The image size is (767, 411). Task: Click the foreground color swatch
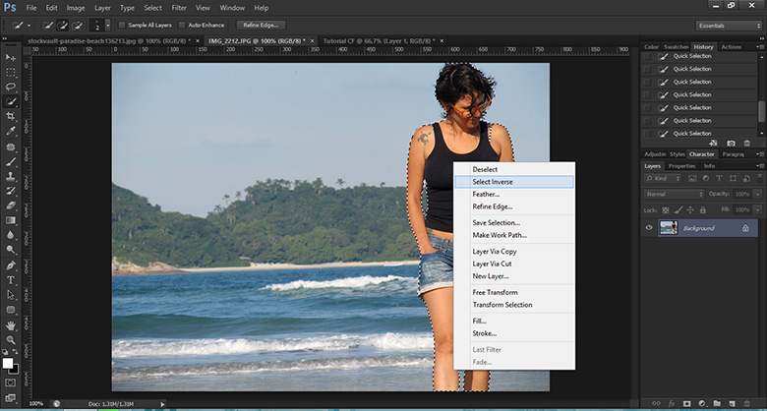pos(9,363)
